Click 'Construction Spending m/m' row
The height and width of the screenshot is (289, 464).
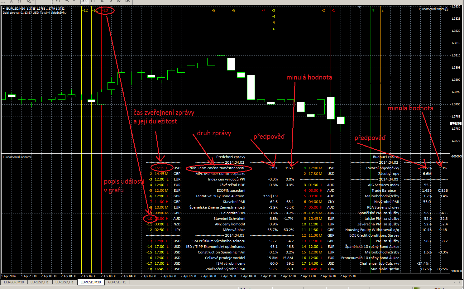click(x=222, y=252)
